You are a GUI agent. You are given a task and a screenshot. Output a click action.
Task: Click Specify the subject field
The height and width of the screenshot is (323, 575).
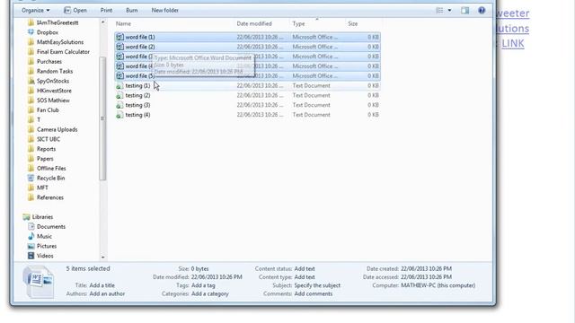[317, 285]
